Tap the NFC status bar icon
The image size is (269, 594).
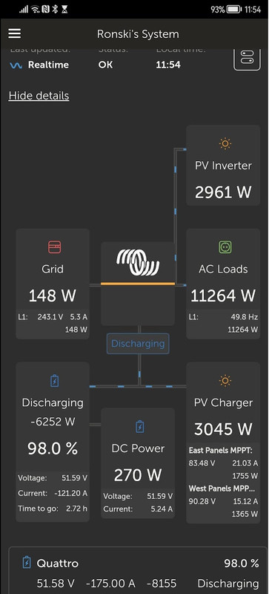46,10
